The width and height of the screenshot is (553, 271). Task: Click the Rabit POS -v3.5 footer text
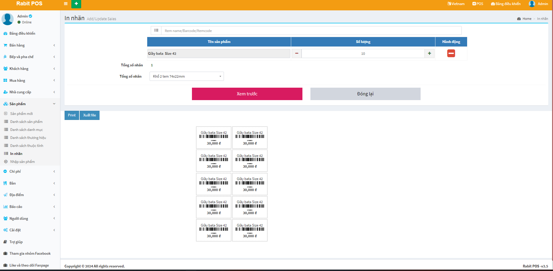point(535,266)
